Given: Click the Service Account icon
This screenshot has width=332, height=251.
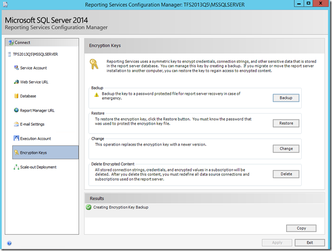Looking at the screenshot, I should point(16,68).
